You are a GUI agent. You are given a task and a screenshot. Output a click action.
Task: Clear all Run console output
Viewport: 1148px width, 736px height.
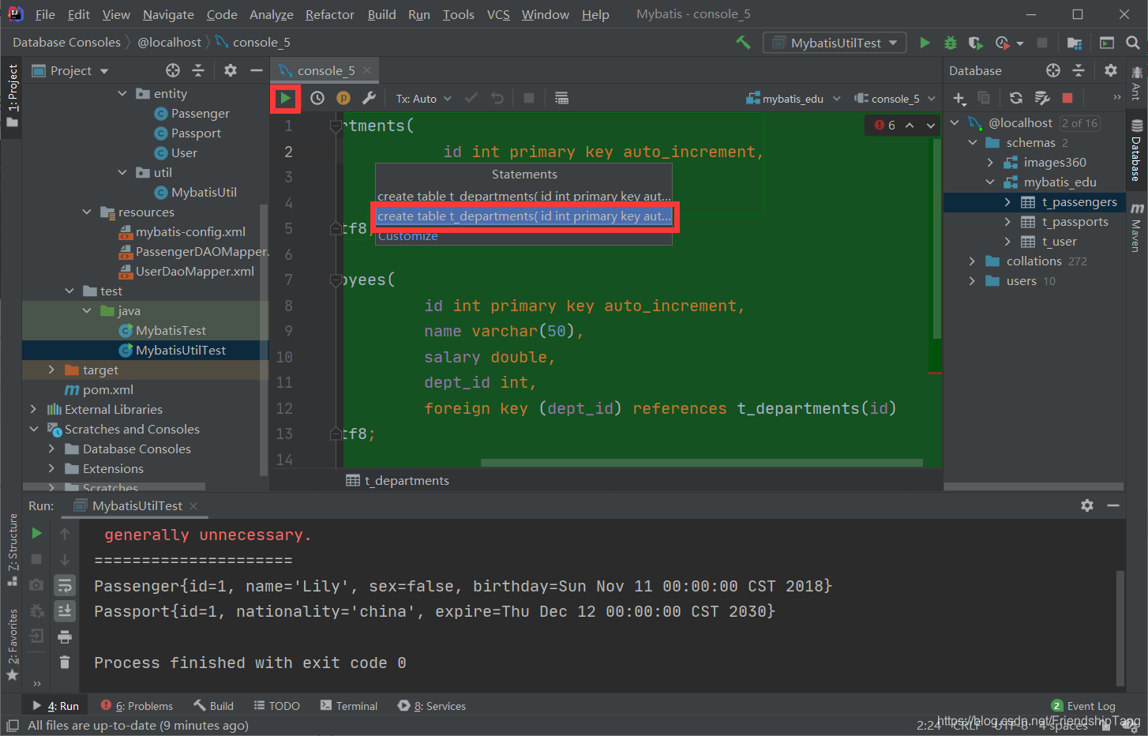coord(65,662)
